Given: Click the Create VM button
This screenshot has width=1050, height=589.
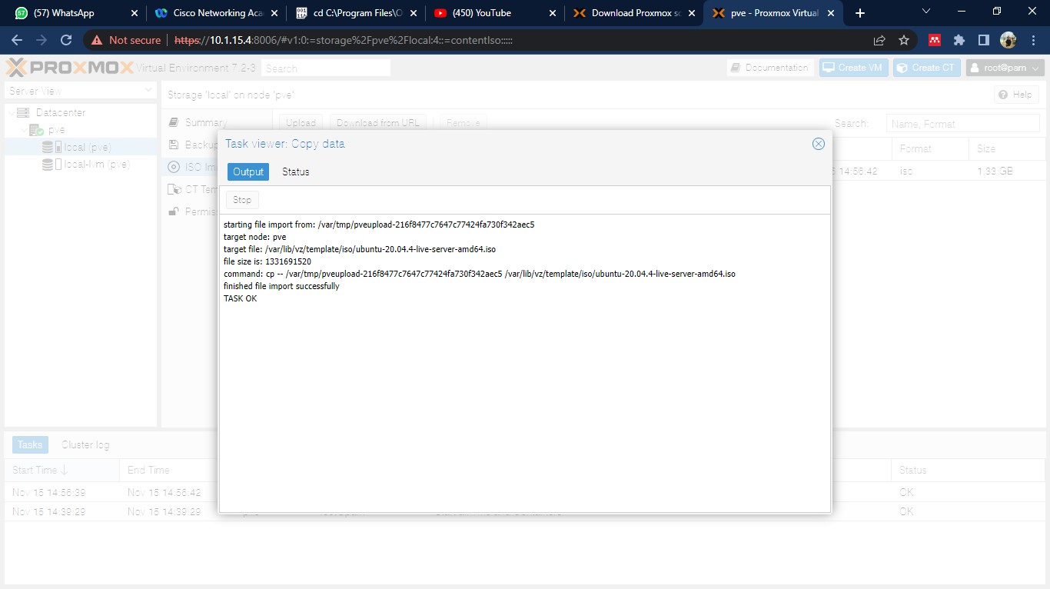Looking at the screenshot, I should click(853, 67).
